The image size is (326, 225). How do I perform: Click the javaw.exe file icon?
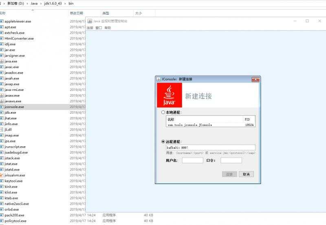(x=2, y=95)
